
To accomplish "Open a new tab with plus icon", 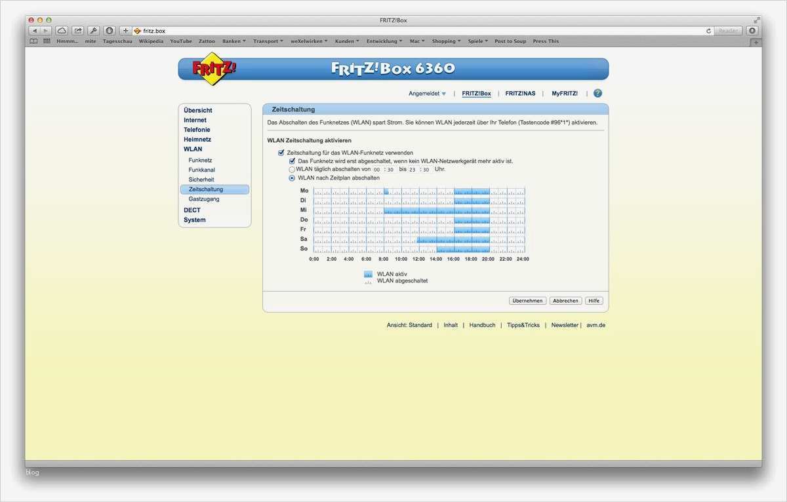I will [x=756, y=42].
